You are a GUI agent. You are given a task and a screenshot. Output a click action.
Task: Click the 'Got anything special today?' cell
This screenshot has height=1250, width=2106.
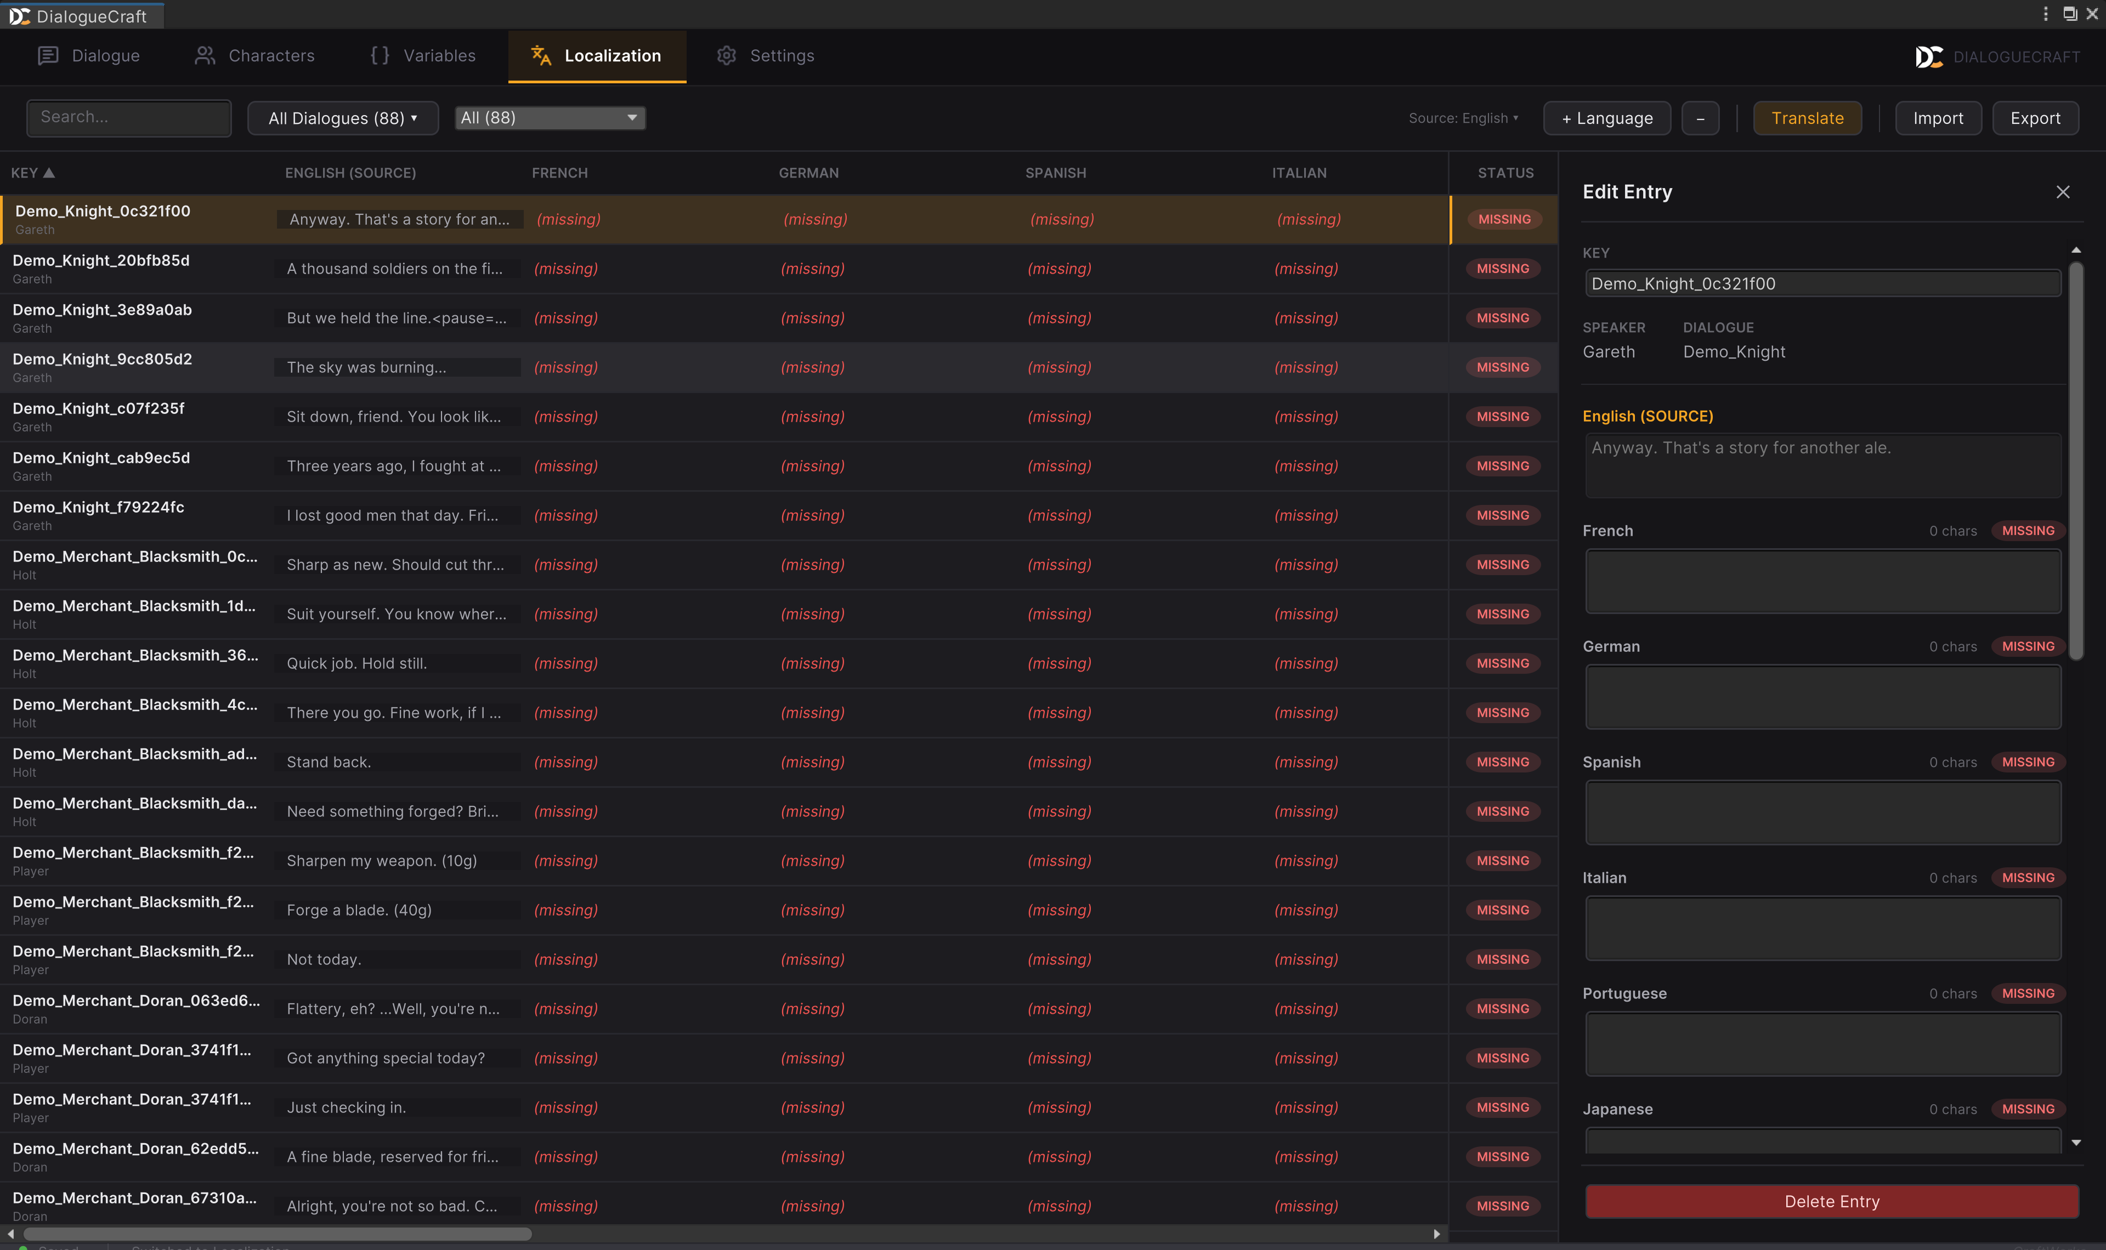point(397,1058)
